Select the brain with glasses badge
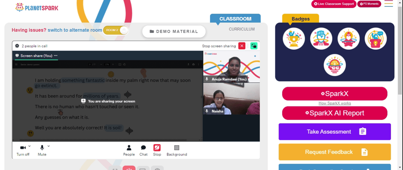 (x=334, y=65)
